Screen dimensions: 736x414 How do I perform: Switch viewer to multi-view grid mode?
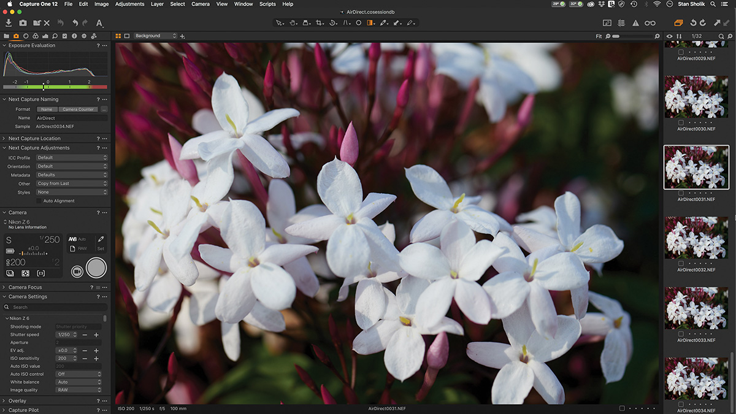[118, 36]
